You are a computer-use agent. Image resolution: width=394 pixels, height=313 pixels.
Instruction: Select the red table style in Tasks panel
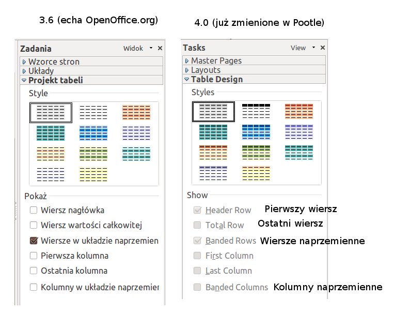click(299, 112)
